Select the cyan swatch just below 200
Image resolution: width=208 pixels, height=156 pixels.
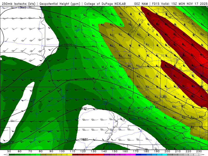[x=165, y=155]
